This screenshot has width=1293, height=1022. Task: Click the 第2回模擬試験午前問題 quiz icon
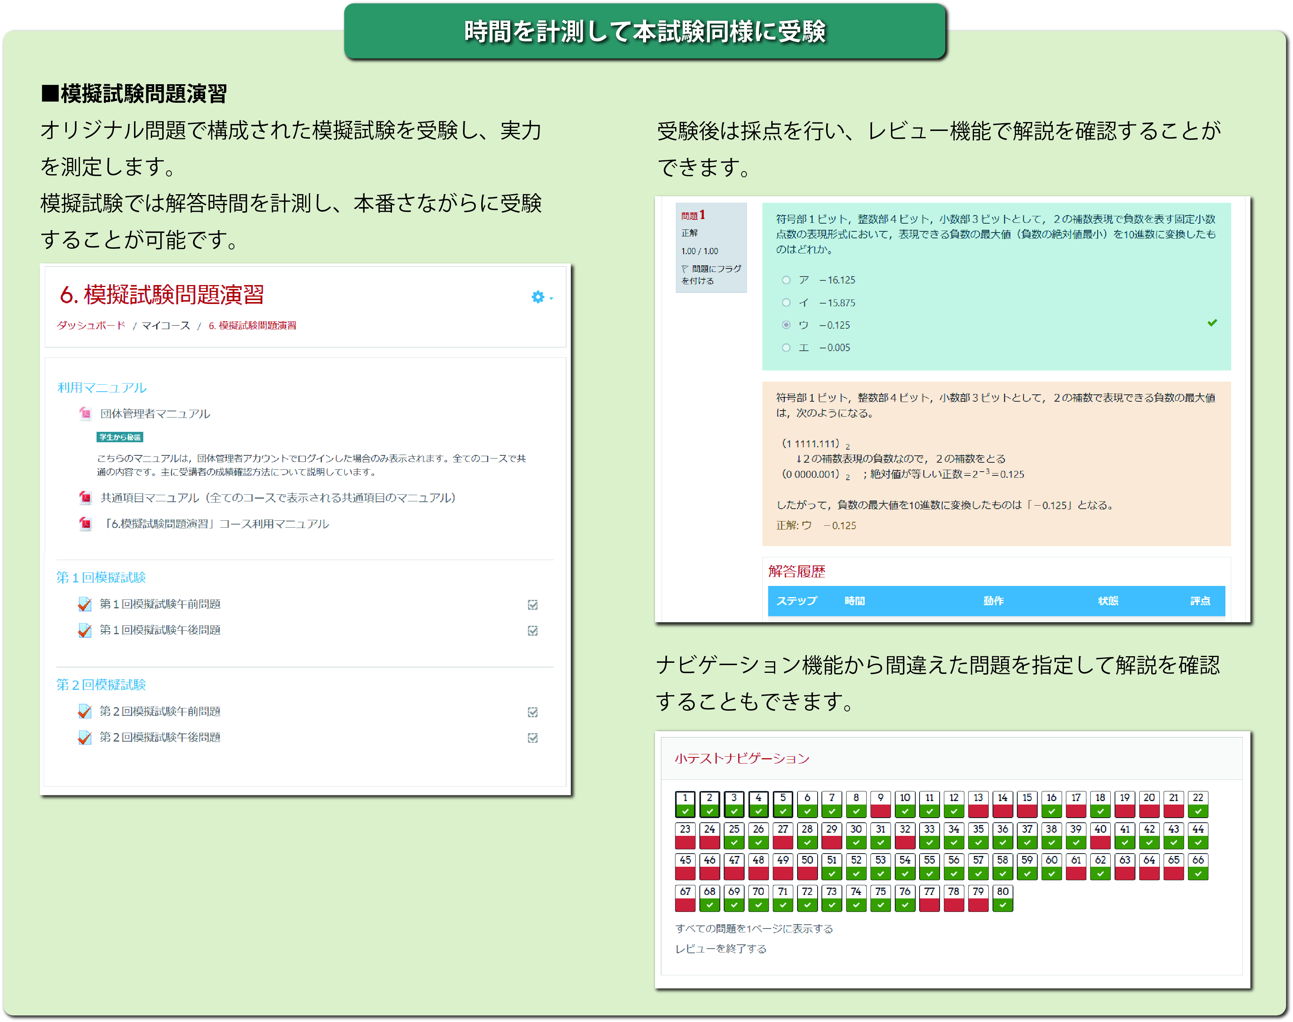(85, 711)
